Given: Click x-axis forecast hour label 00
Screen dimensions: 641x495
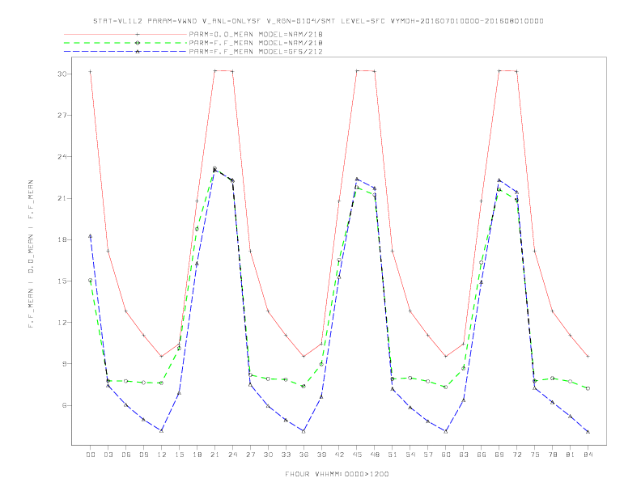Looking at the screenshot, I should [x=91, y=455].
